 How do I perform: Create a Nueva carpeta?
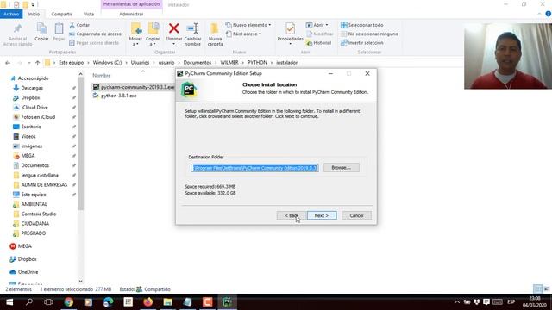[x=215, y=34]
